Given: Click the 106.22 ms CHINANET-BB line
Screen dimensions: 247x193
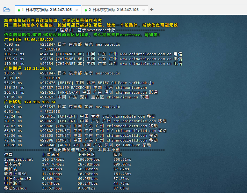Looking at the screenshot, I should (x=93, y=54).
